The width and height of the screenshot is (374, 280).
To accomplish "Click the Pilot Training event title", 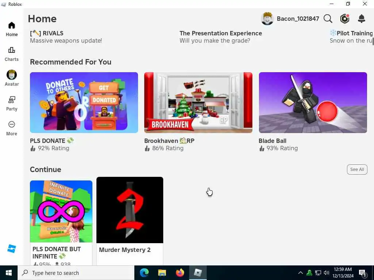I will click(x=352, y=33).
